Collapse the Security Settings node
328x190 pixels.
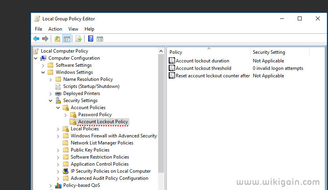coord(51,100)
